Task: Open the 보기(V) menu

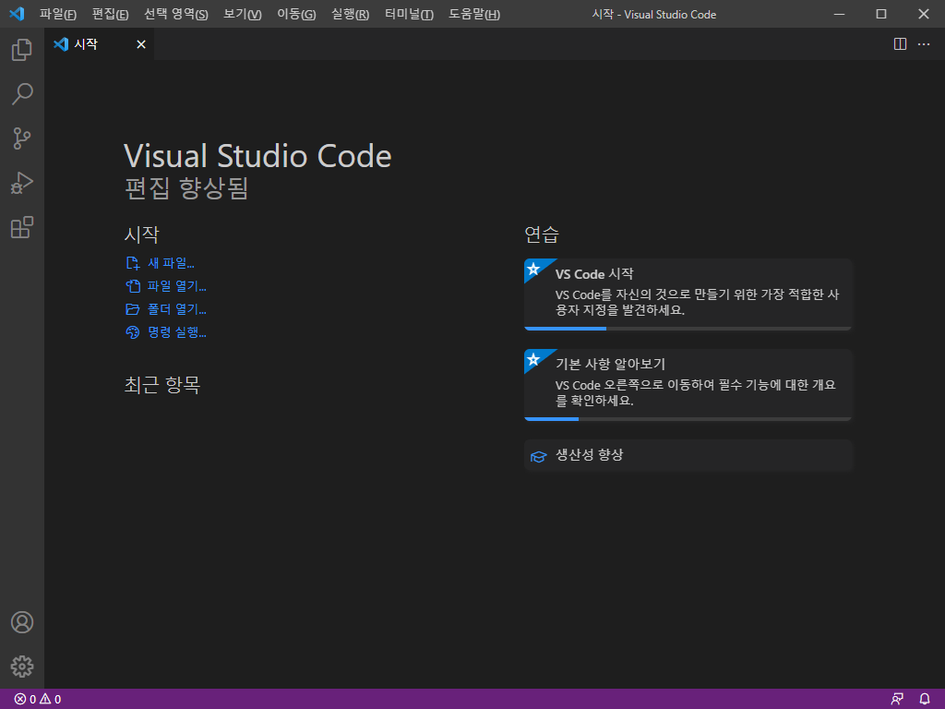Action: tap(243, 14)
